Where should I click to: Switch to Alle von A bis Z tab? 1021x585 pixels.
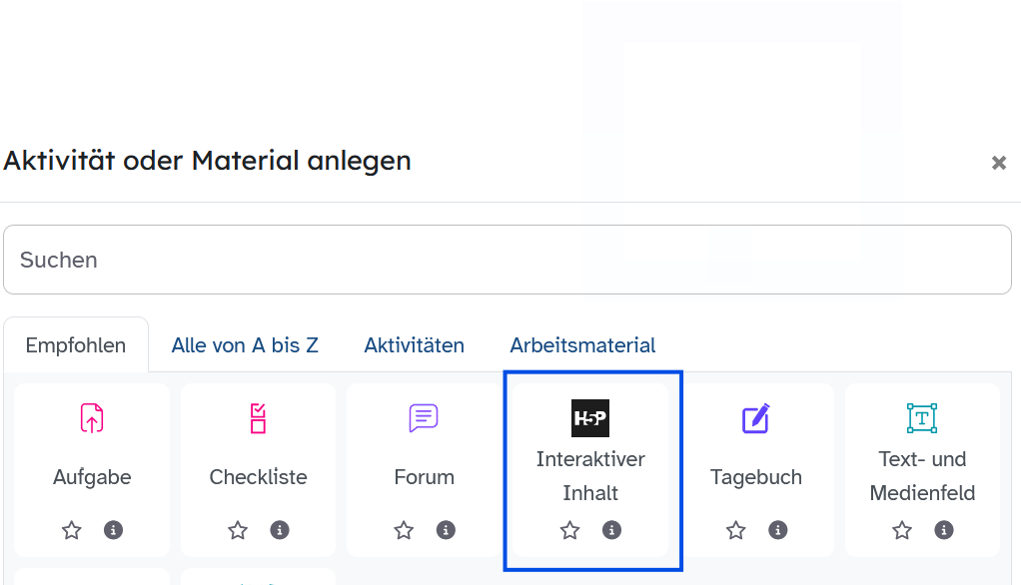pyautogui.click(x=245, y=345)
